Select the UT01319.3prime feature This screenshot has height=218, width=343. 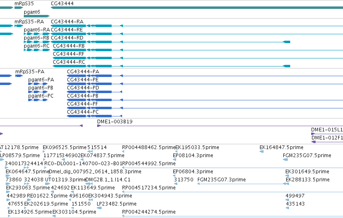(x=47, y=184)
